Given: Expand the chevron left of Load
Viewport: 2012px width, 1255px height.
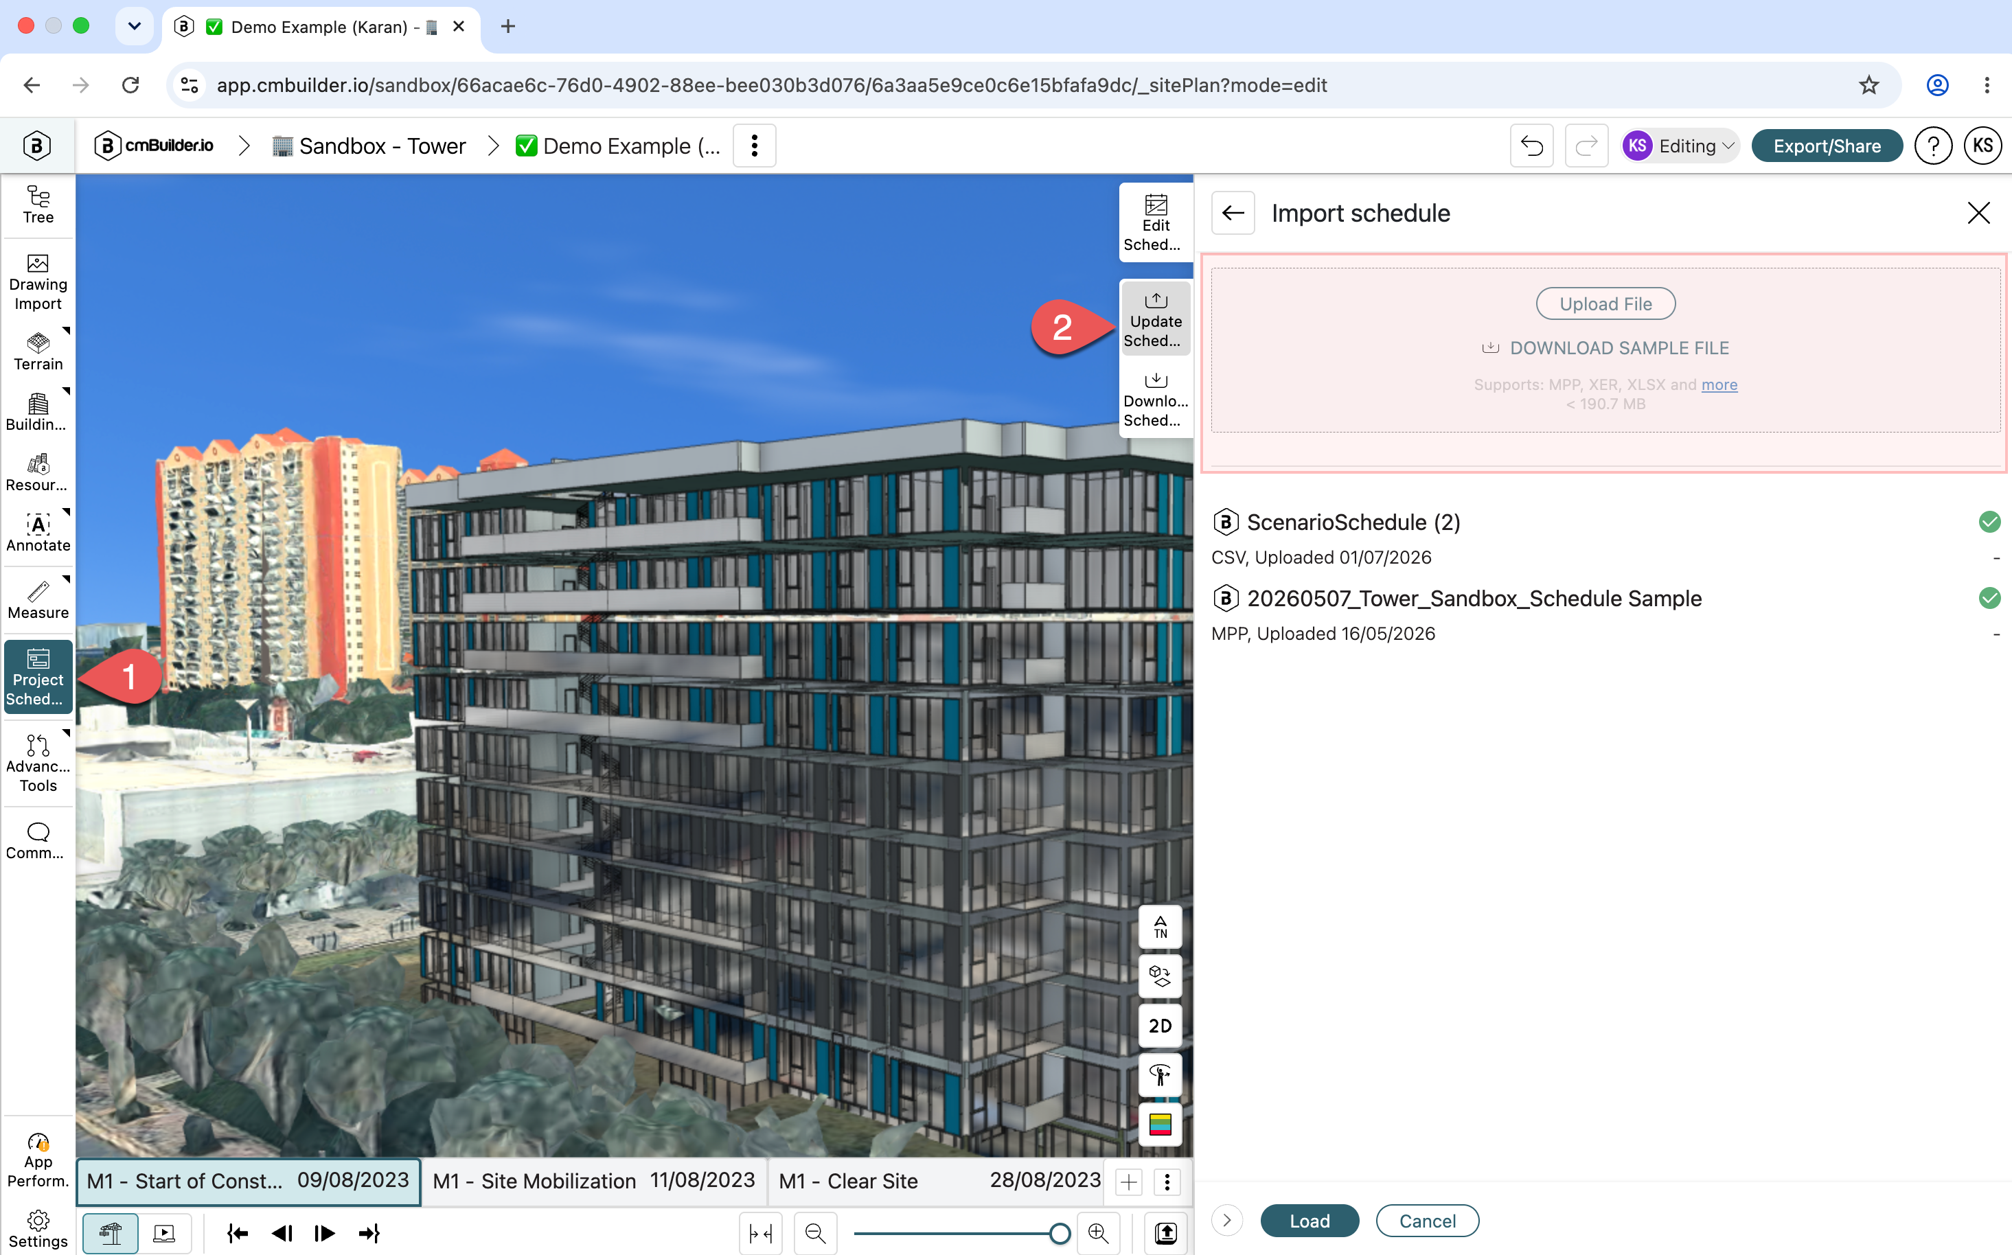Looking at the screenshot, I should (x=1227, y=1221).
